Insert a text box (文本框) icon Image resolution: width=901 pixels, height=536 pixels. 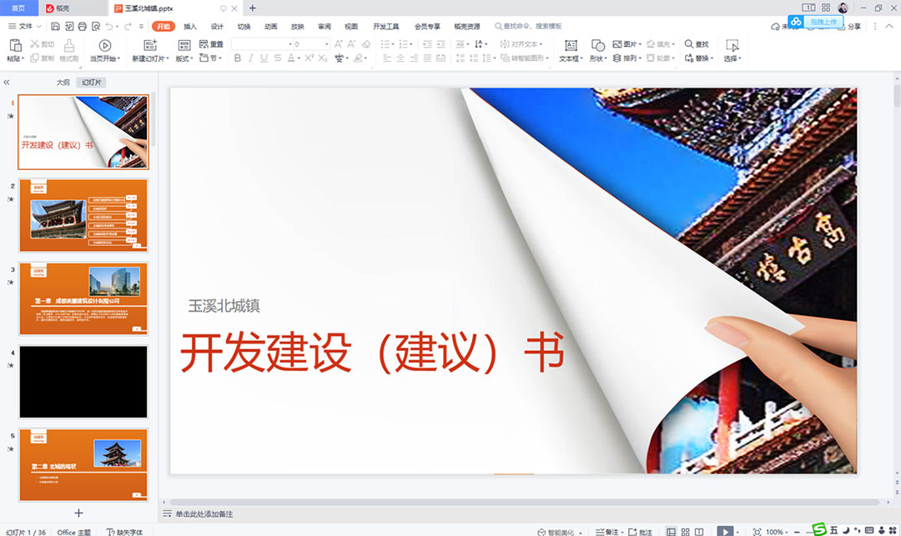(x=571, y=45)
